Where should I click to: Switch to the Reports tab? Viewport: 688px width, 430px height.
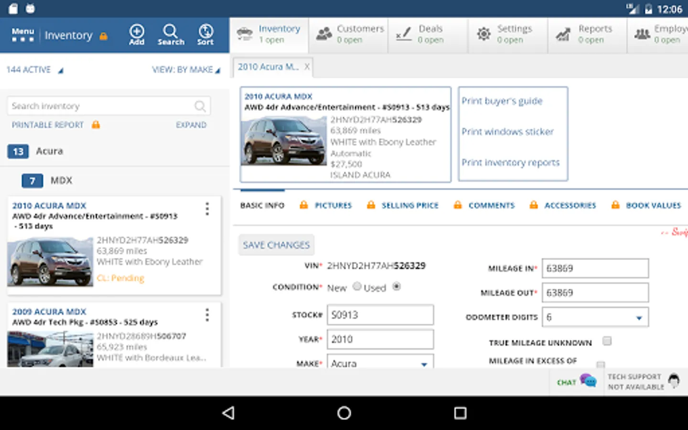coord(587,34)
